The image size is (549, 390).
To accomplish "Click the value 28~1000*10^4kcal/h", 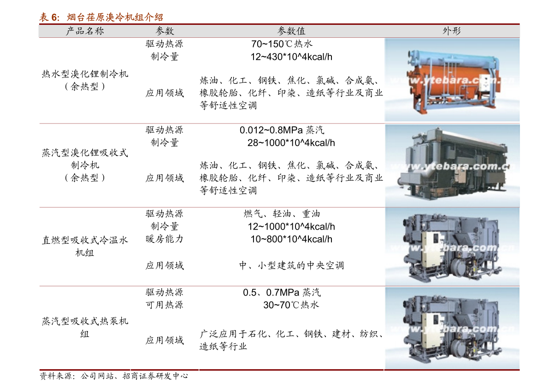I will pyautogui.click(x=291, y=143).
